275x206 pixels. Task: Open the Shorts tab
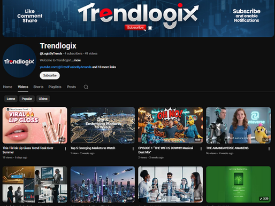(x=39, y=87)
